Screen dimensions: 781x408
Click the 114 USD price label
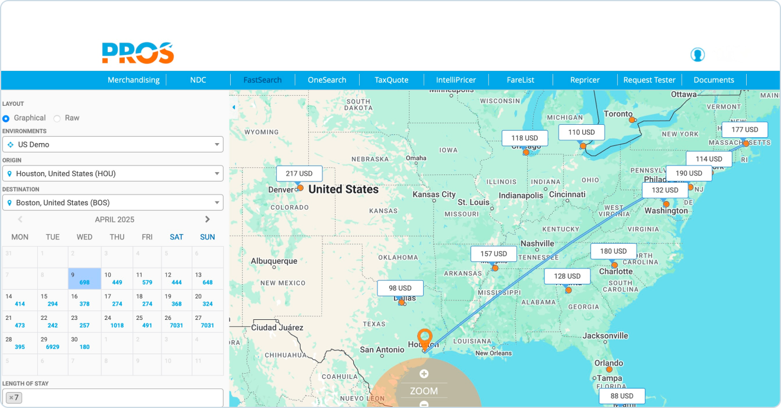[x=709, y=158]
